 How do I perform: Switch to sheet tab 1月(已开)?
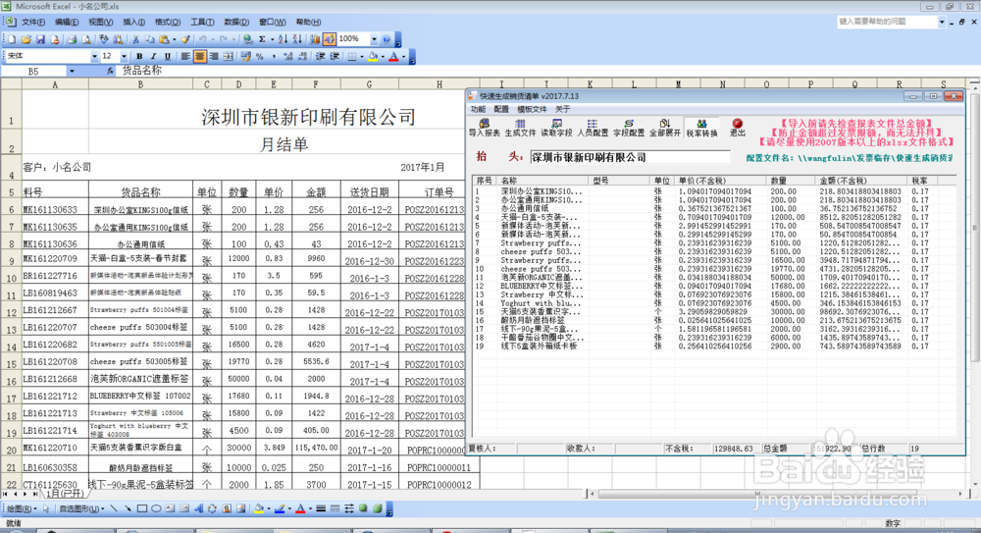(65, 494)
